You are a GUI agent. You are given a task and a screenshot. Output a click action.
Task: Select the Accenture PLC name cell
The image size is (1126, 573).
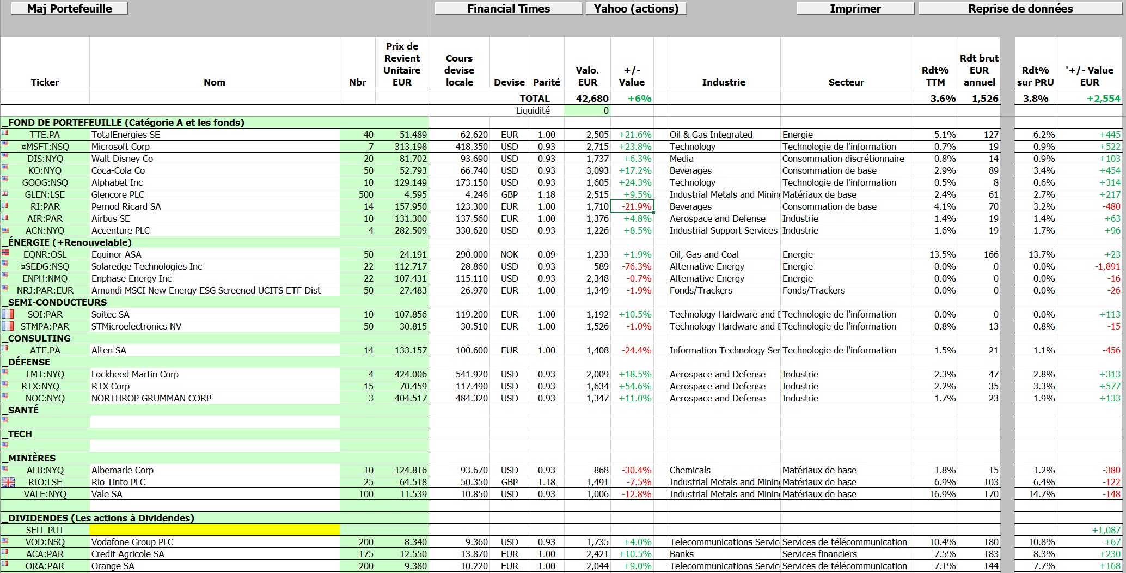click(215, 230)
